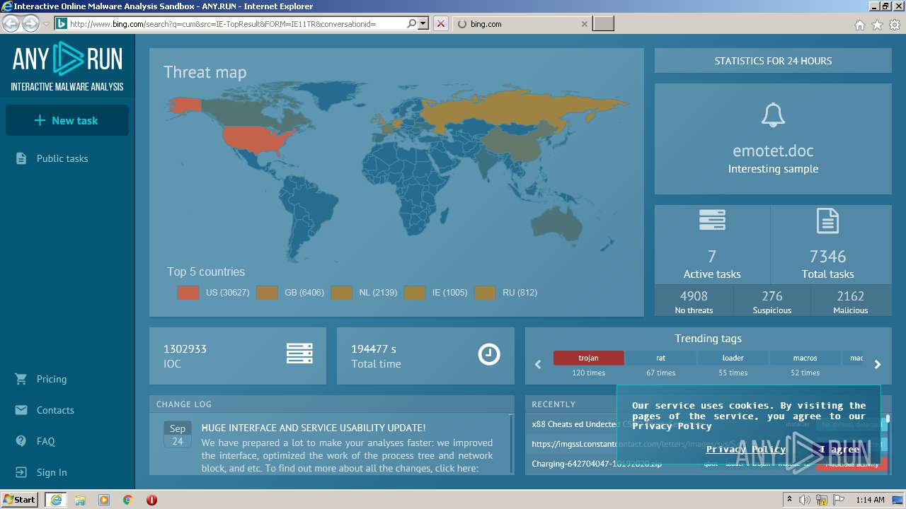The width and height of the screenshot is (906, 509).
Task: Select the rat trending tag
Action: [660, 358]
